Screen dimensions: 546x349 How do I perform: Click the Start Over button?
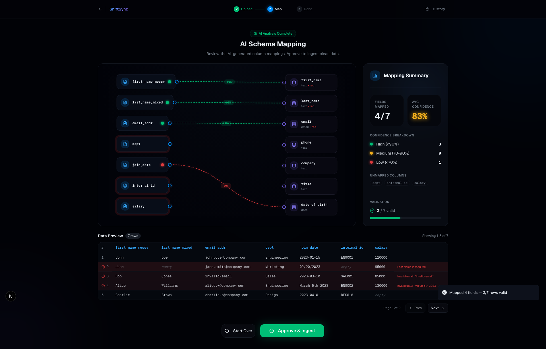click(238, 331)
